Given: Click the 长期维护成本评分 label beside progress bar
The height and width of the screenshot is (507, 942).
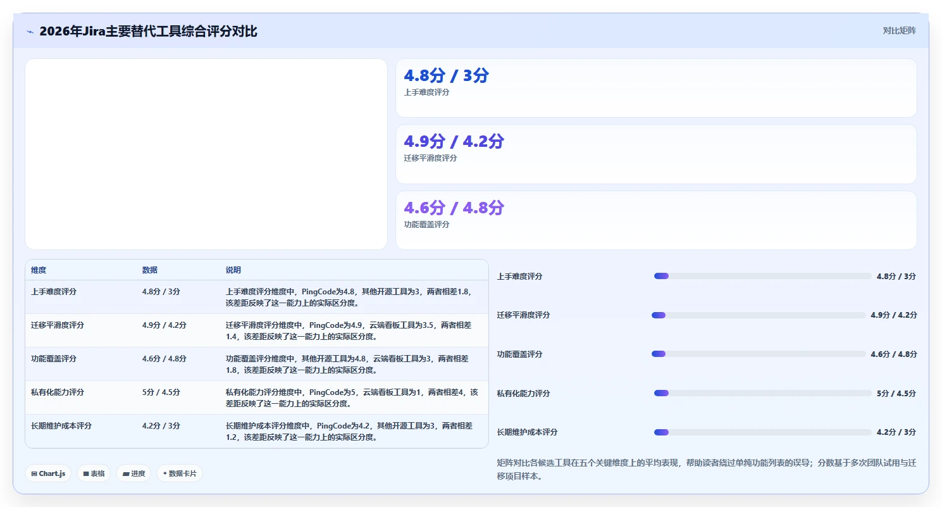Looking at the screenshot, I should click(x=528, y=432).
